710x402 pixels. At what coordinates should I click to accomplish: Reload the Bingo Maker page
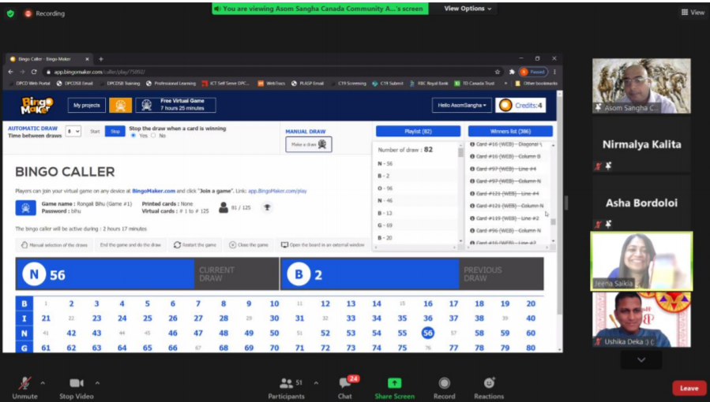[x=34, y=72]
